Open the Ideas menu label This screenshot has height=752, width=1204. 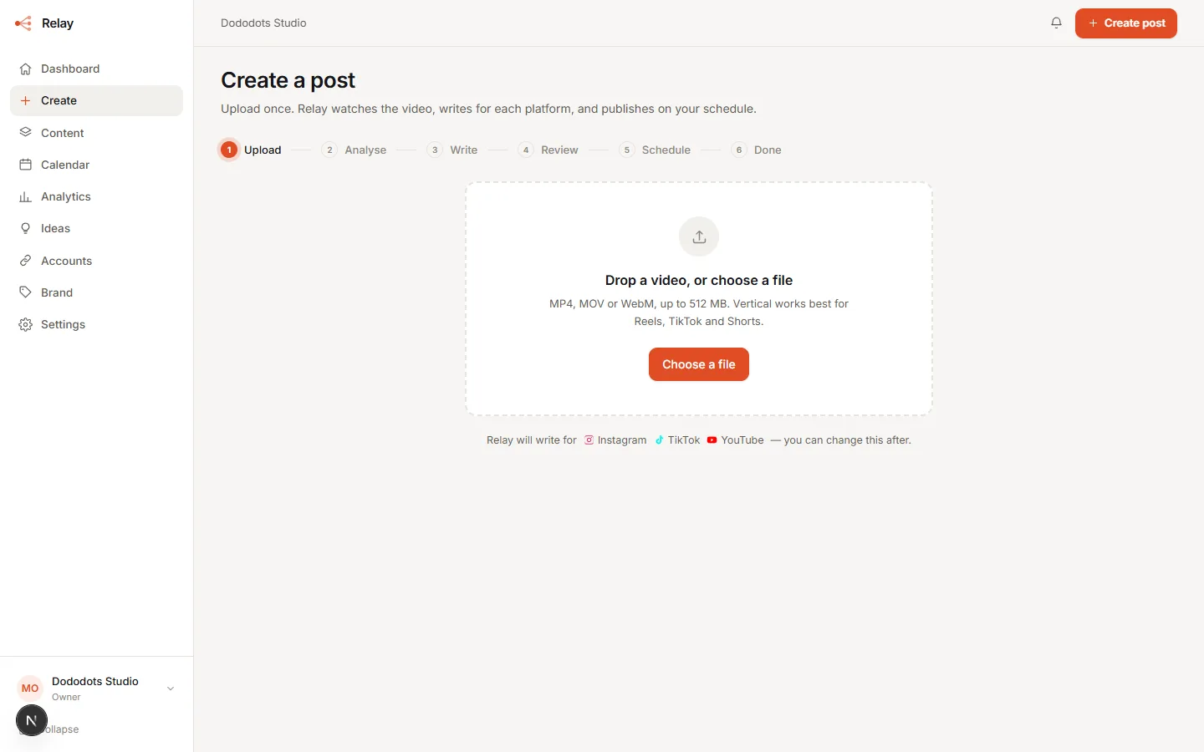[x=55, y=228]
